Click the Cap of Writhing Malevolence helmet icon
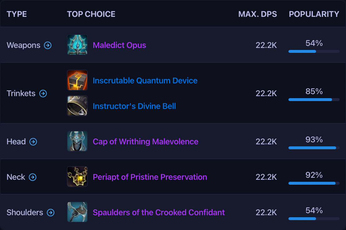Viewport: 346px width, 230px height. coord(77,141)
